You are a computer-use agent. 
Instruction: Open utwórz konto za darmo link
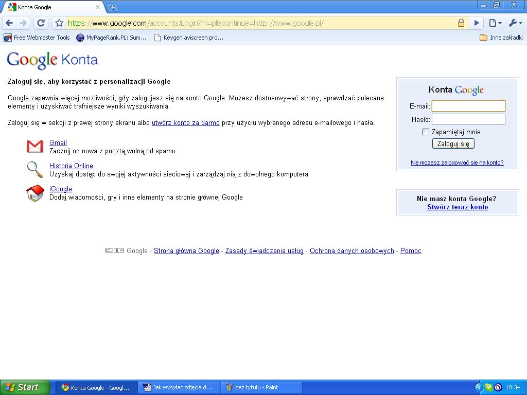pyautogui.click(x=185, y=123)
